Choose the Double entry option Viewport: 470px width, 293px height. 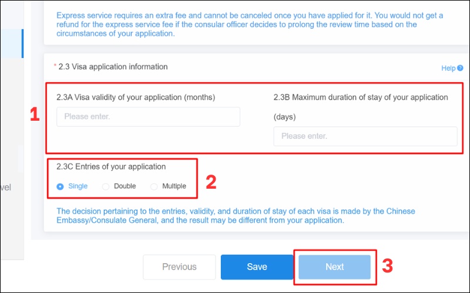[106, 186]
